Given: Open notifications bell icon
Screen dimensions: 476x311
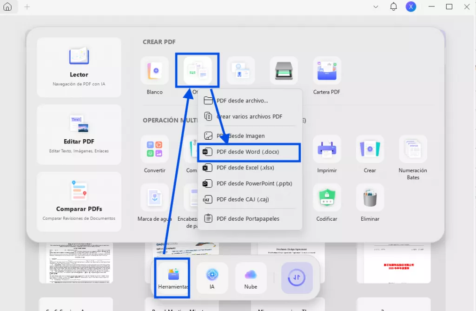Looking at the screenshot, I should click(393, 7).
